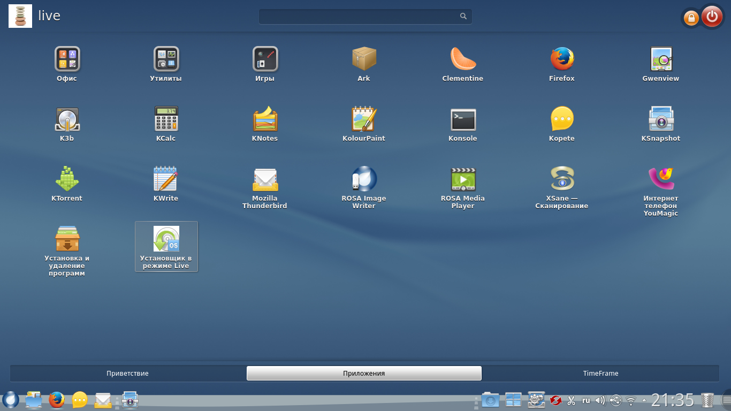Viewport: 731px width, 411px height.
Task: Open the Офис application group
Action: point(67,59)
